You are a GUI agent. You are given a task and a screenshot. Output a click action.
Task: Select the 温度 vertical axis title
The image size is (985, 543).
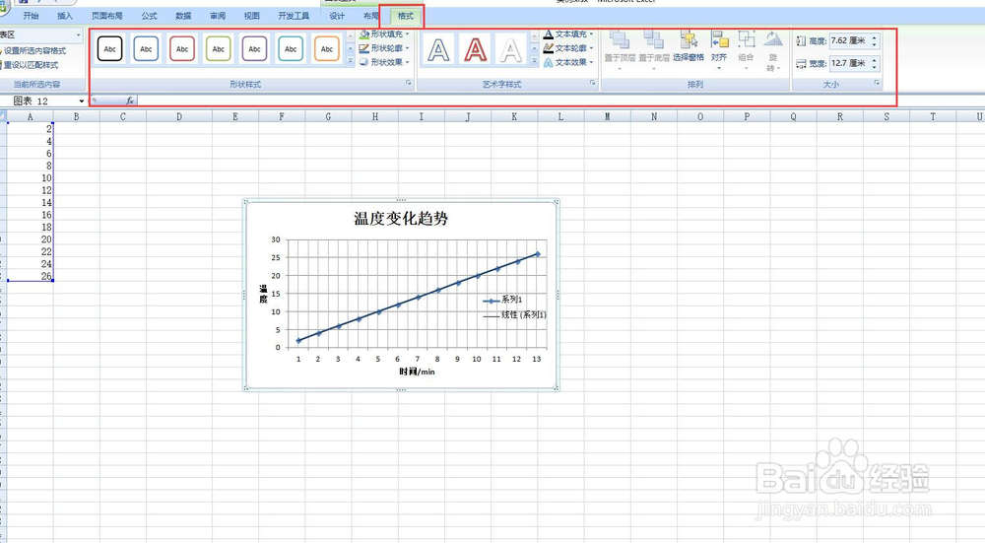263,294
